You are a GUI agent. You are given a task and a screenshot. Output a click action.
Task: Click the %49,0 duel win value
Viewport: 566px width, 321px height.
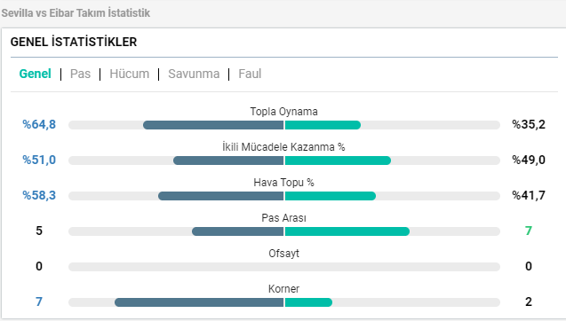(529, 160)
